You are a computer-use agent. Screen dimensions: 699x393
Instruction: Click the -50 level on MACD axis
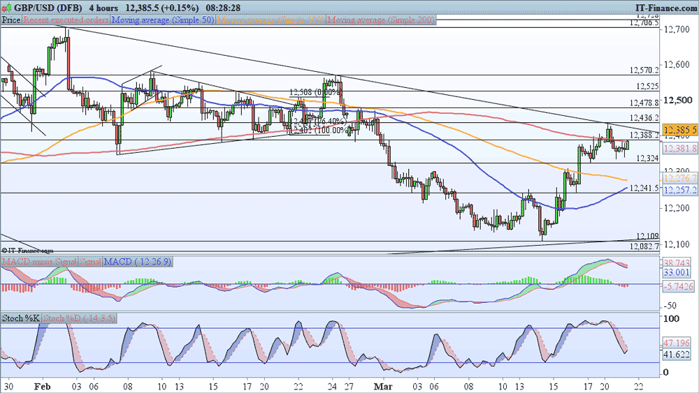(670, 306)
